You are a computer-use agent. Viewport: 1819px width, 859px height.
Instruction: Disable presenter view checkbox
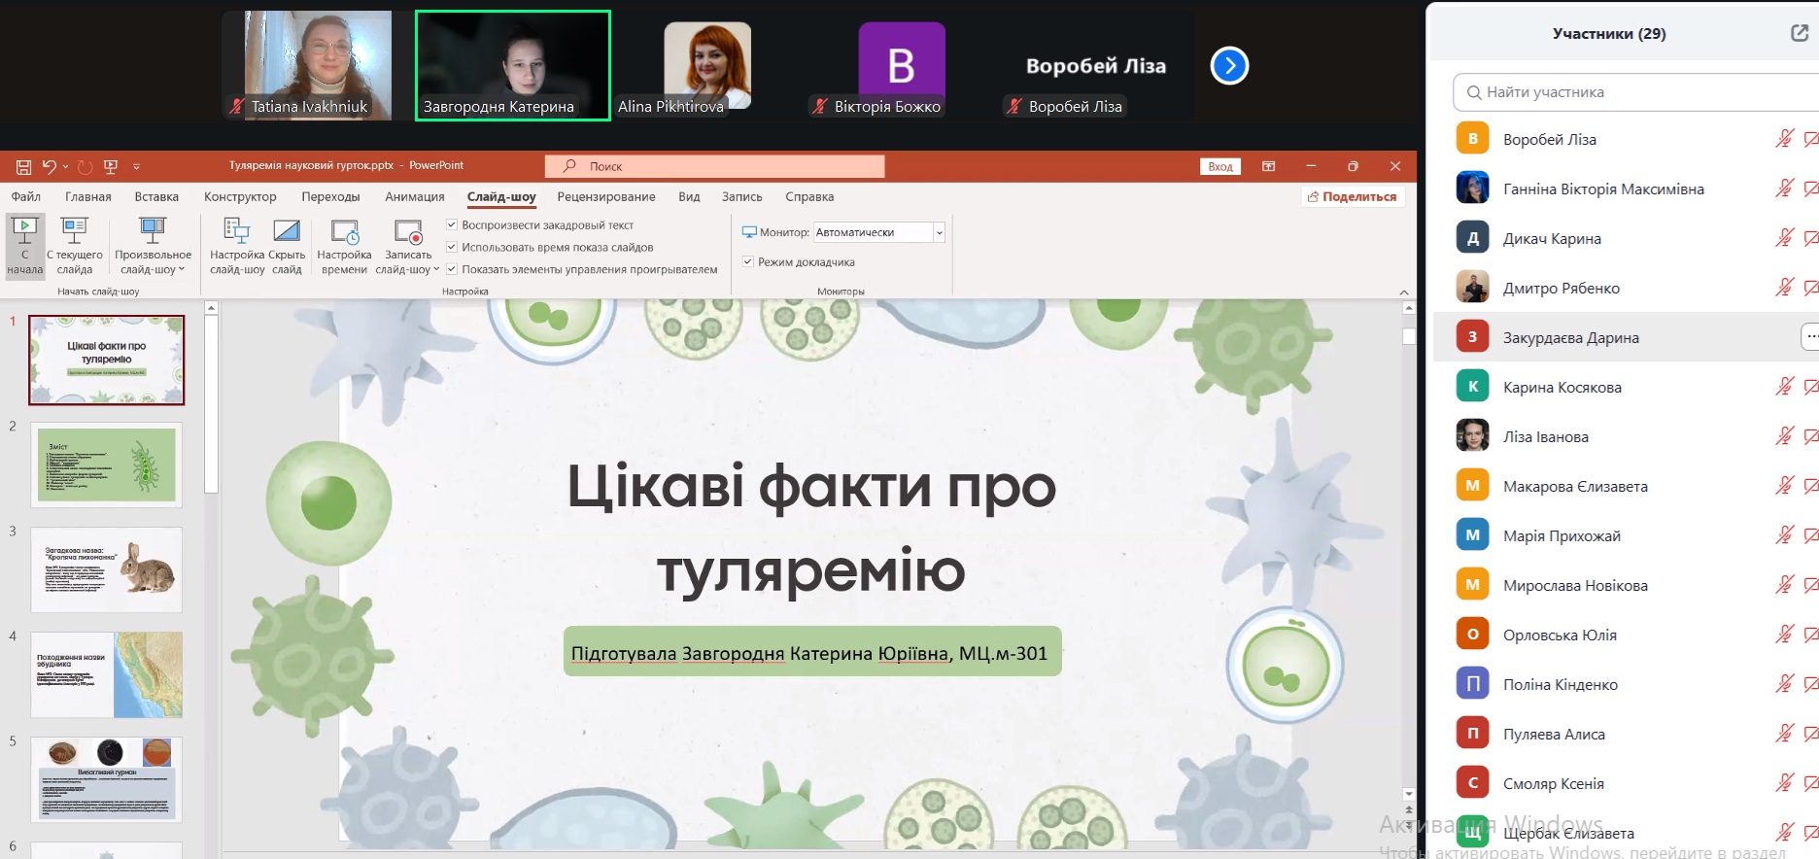[x=748, y=261]
